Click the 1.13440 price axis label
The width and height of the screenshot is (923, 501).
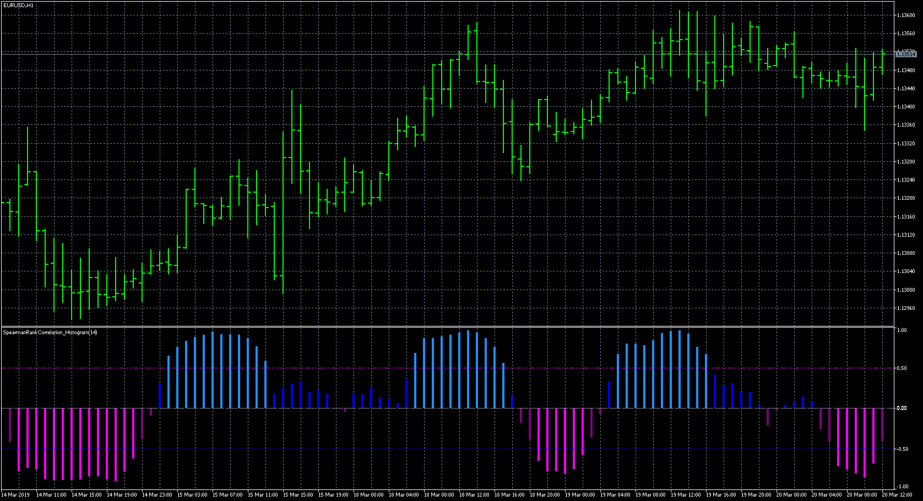(906, 89)
